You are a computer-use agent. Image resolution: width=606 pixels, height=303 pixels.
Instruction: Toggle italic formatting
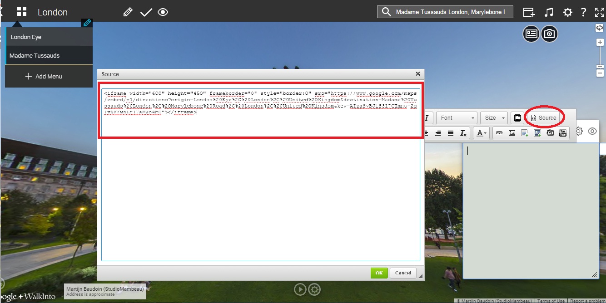point(427,118)
